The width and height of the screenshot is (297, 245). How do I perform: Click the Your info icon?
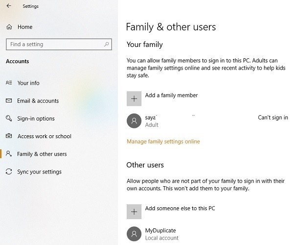click(x=9, y=83)
